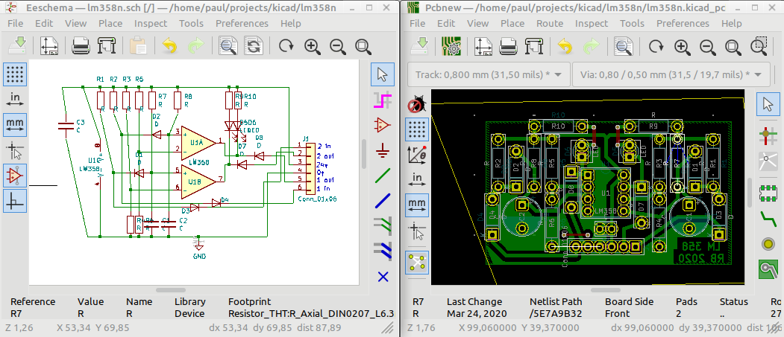Zoom in on the Pcbnew board
The height and width of the screenshot is (337, 784).
click(x=682, y=46)
